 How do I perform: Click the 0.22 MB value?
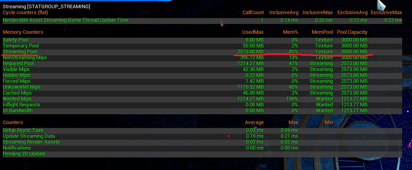click(x=255, y=75)
